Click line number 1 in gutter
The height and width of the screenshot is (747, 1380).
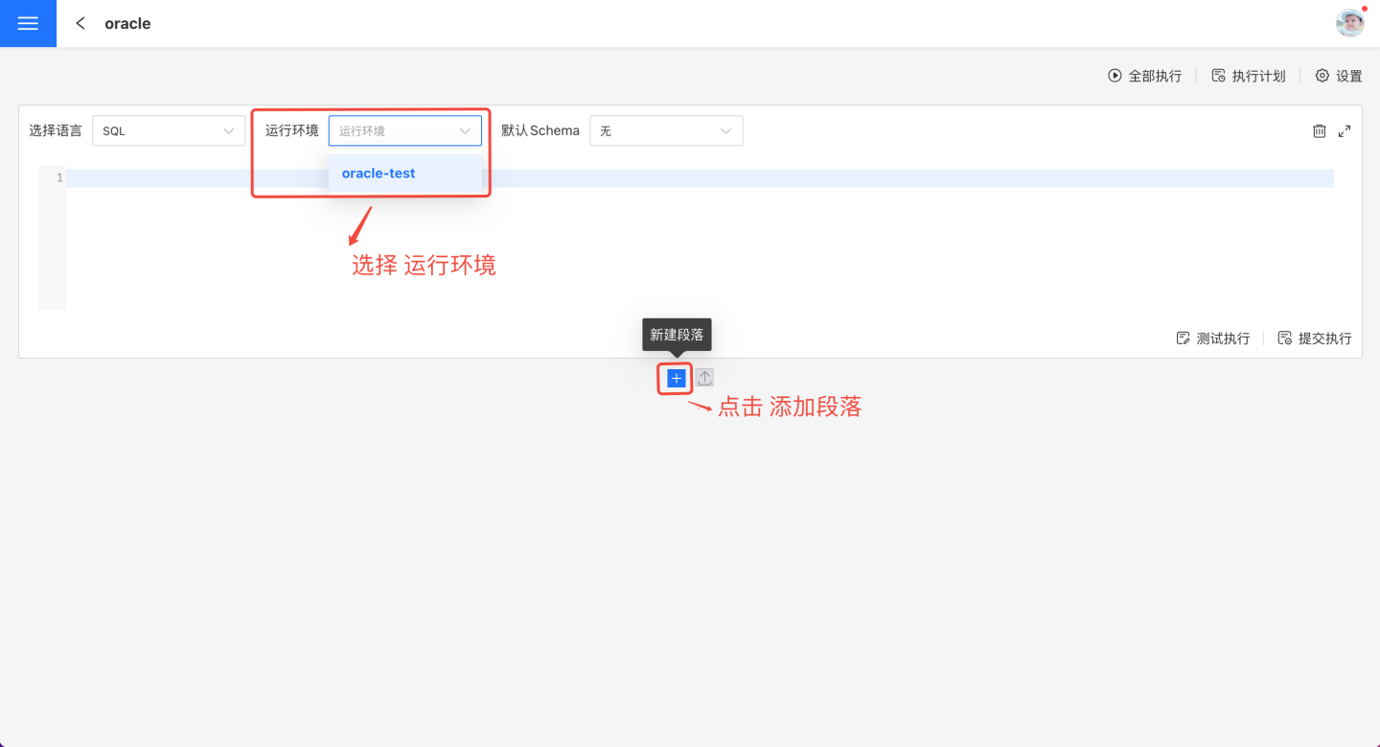59,178
